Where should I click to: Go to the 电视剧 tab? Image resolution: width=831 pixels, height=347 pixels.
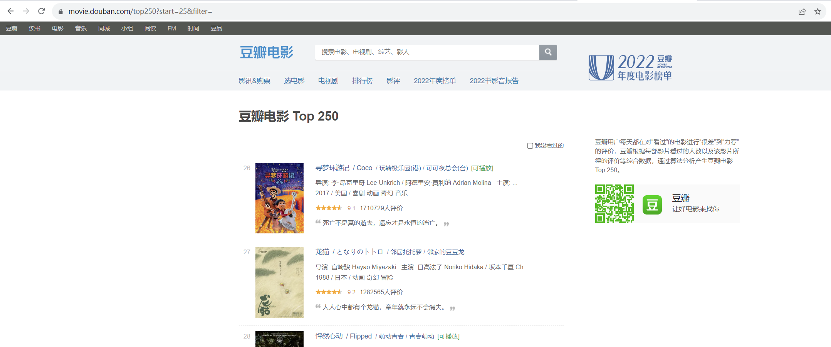(328, 80)
